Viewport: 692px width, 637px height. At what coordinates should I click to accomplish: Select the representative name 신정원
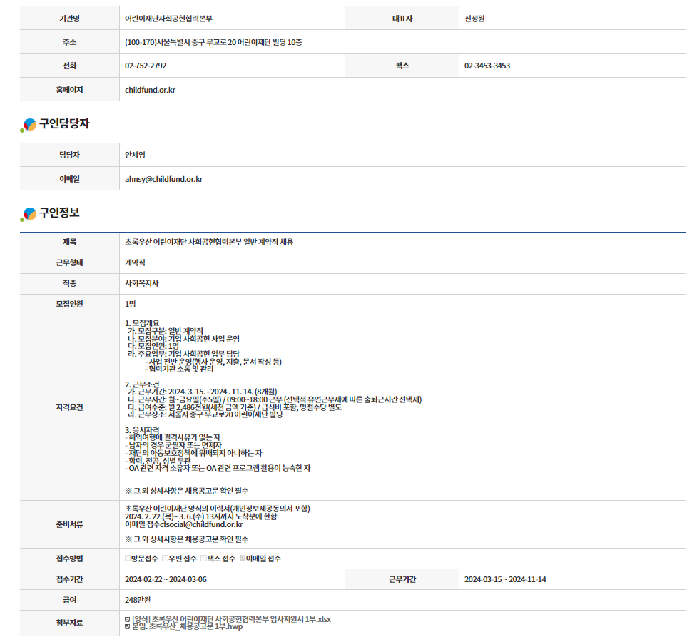click(474, 19)
